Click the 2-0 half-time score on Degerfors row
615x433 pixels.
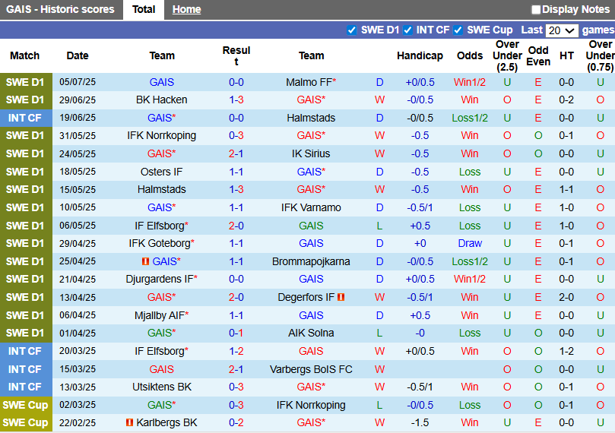(566, 298)
